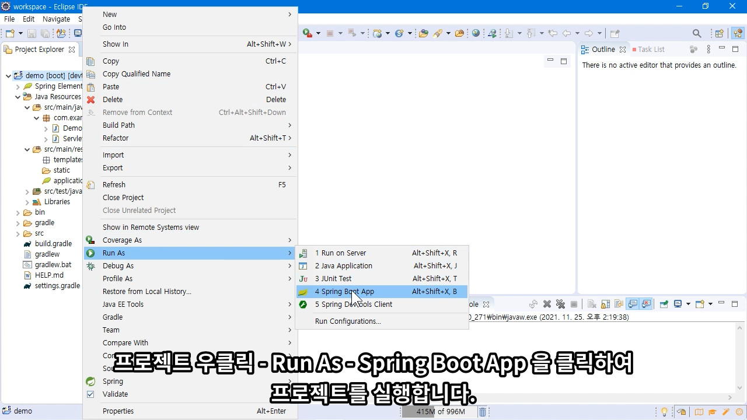The height and width of the screenshot is (420, 747).
Task: Open the Display Selected Console dropdown
Action: click(689, 304)
